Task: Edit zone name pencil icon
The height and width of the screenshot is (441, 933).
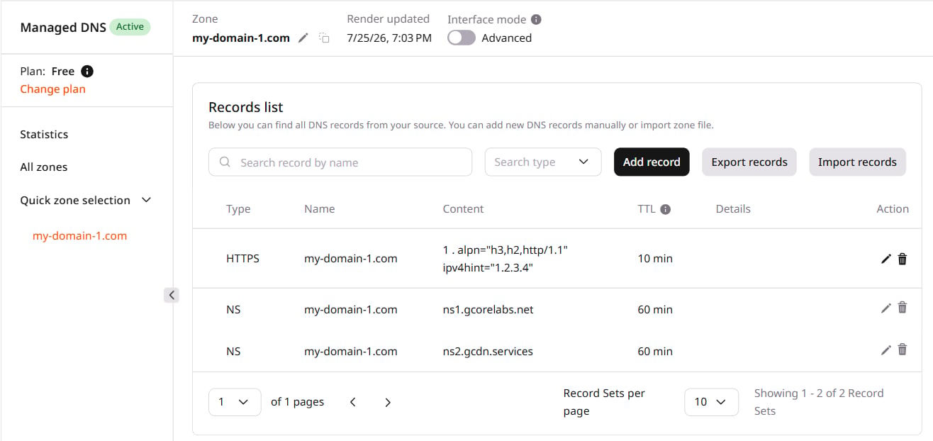Action: tap(303, 38)
